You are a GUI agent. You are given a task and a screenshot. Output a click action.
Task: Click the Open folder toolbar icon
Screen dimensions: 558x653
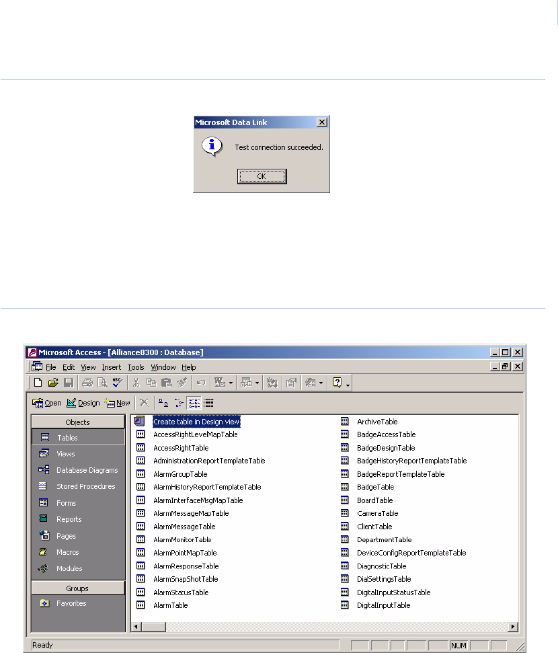pyautogui.click(x=53, y=382)
